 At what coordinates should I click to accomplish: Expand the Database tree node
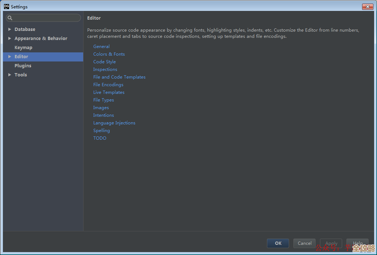(x=9, y=29)
